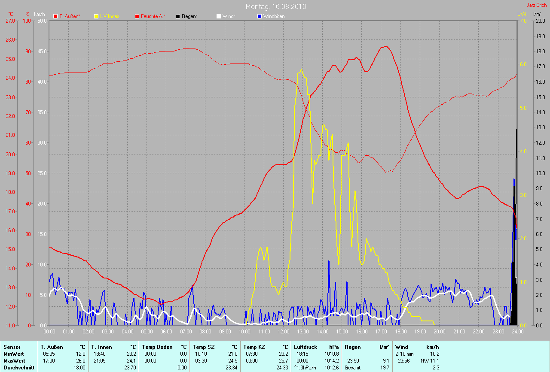Image resolution: width=550 pixels, height=372 pixels.
Task: Click the wind average '2.3'
Action: [435, 368]
